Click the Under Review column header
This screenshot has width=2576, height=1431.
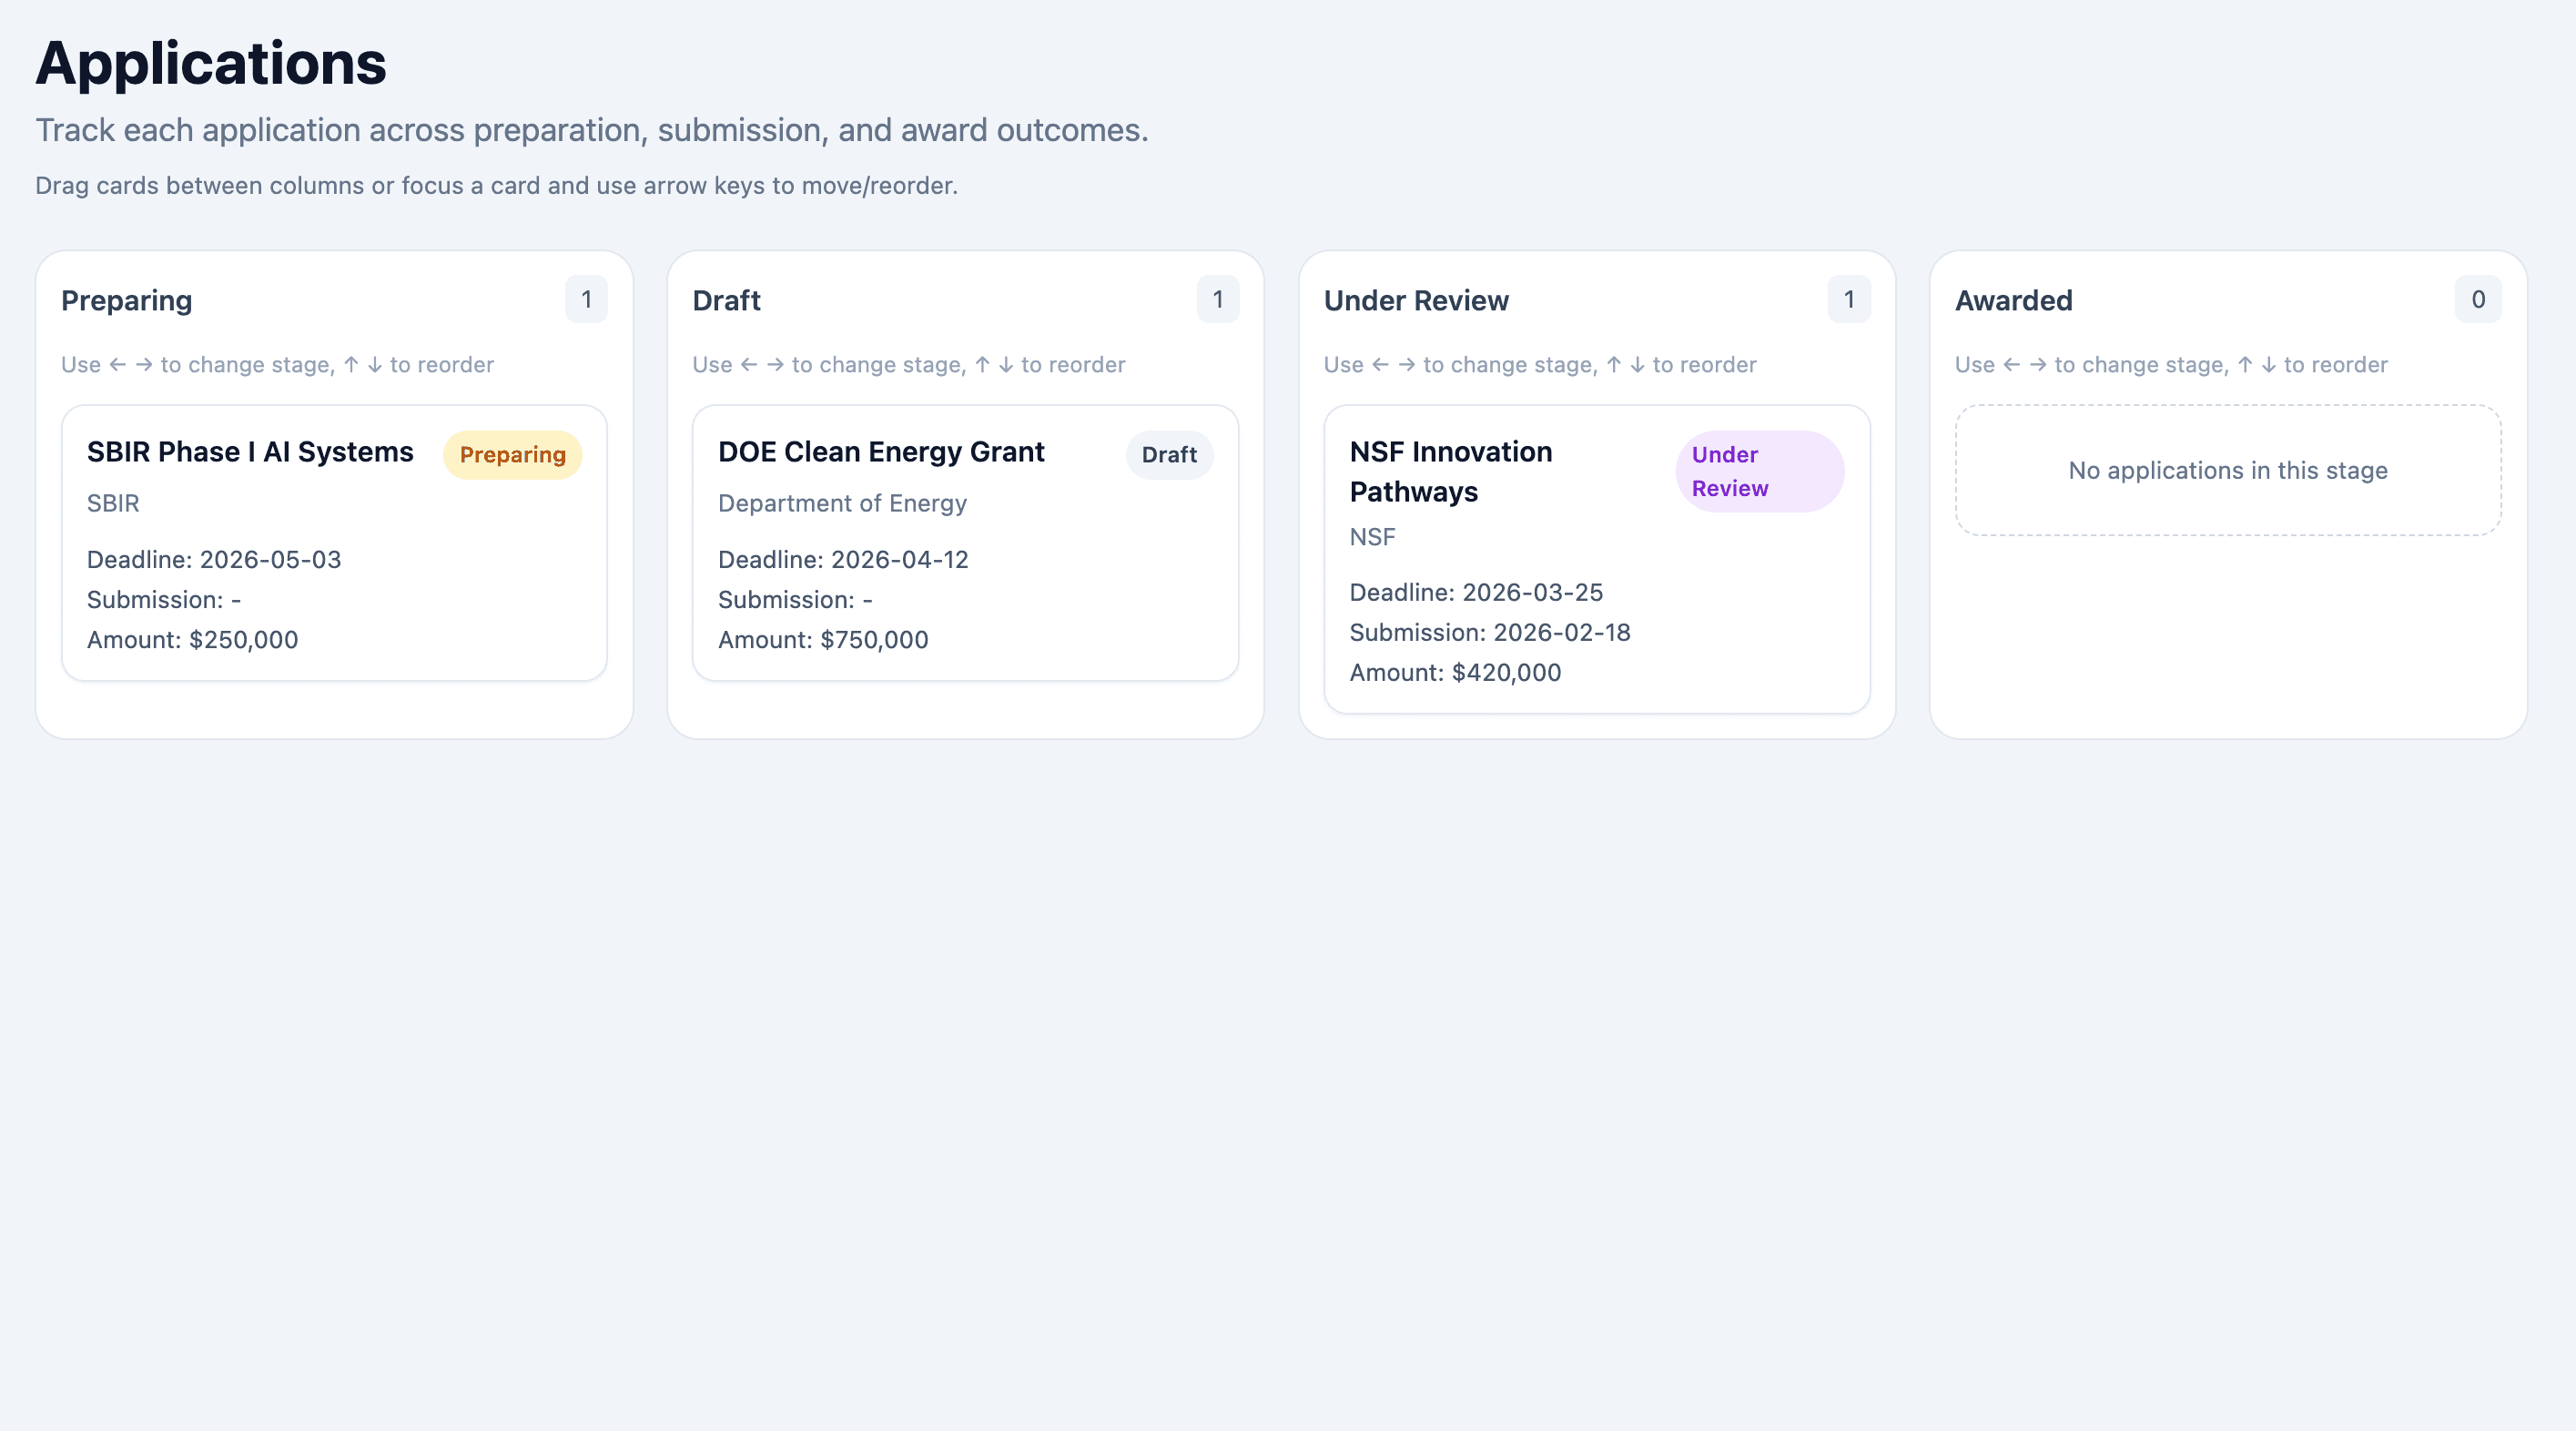[1416, 299]
